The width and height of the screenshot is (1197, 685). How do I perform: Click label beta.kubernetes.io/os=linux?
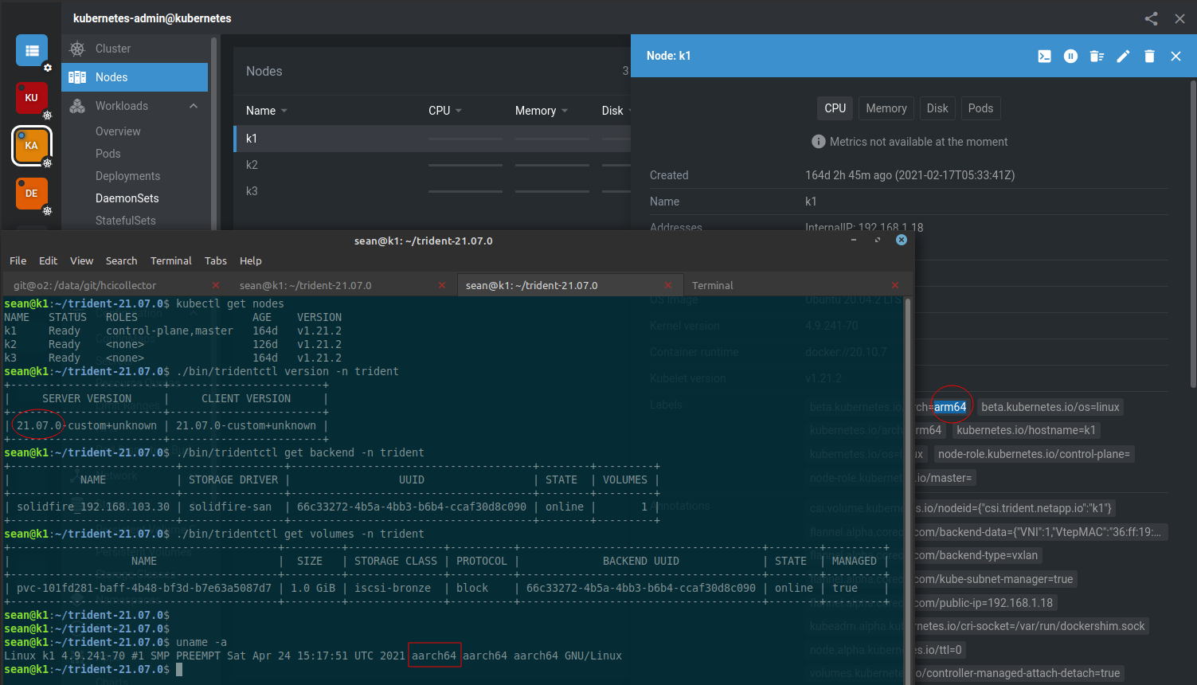(x=1050, y=407)
